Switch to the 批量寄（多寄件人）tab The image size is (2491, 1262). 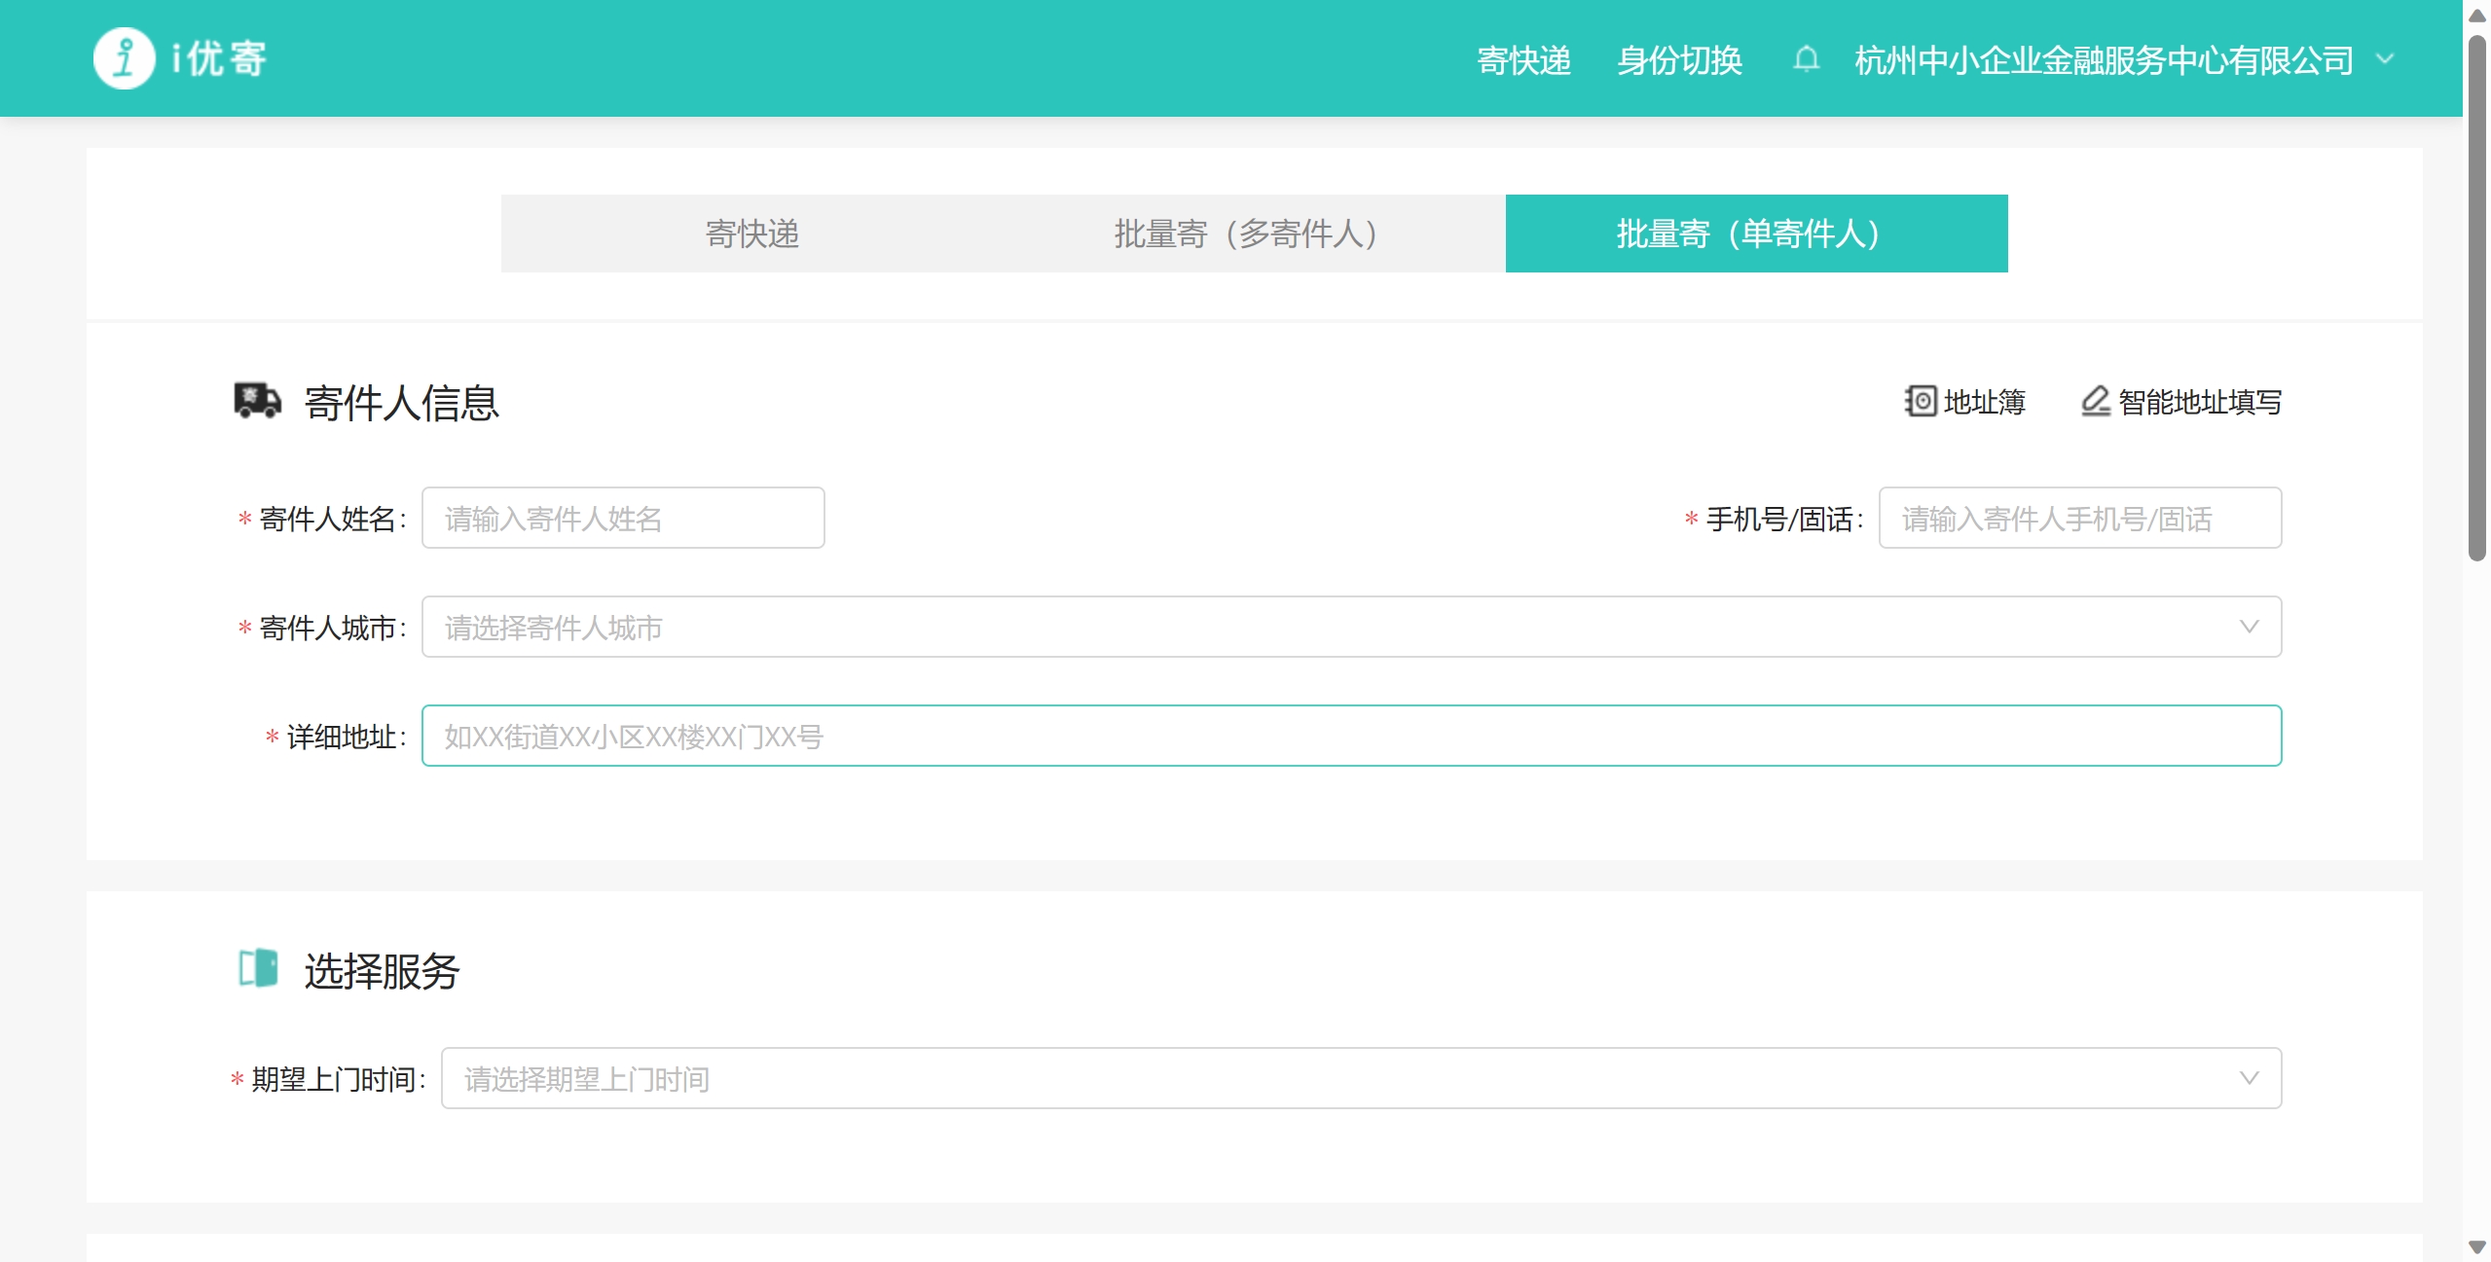pyautogui.click(x=1255, y=234)
